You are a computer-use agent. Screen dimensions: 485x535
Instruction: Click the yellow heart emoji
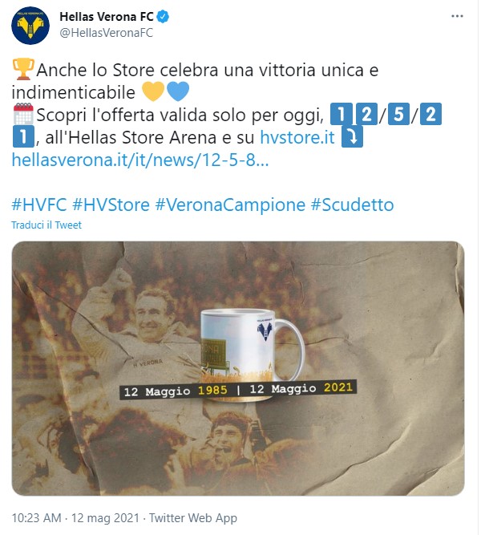coord(153,91)
